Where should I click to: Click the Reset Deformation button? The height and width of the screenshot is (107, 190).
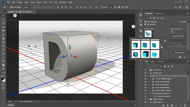(178, 36)
